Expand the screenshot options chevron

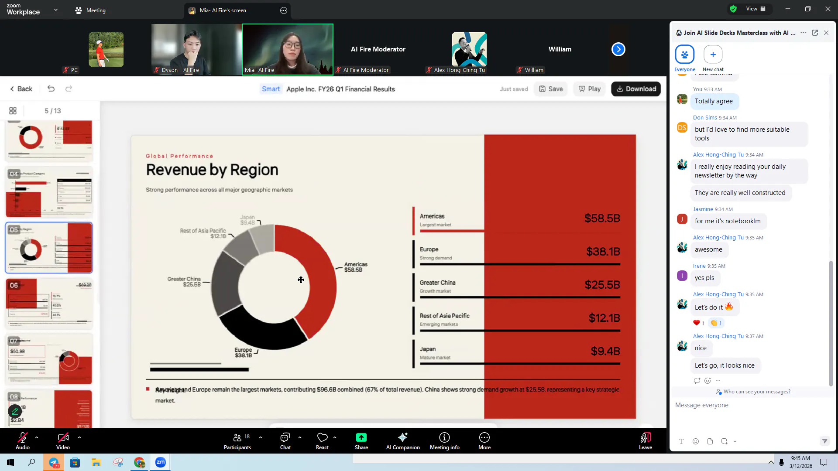point(735,441)
